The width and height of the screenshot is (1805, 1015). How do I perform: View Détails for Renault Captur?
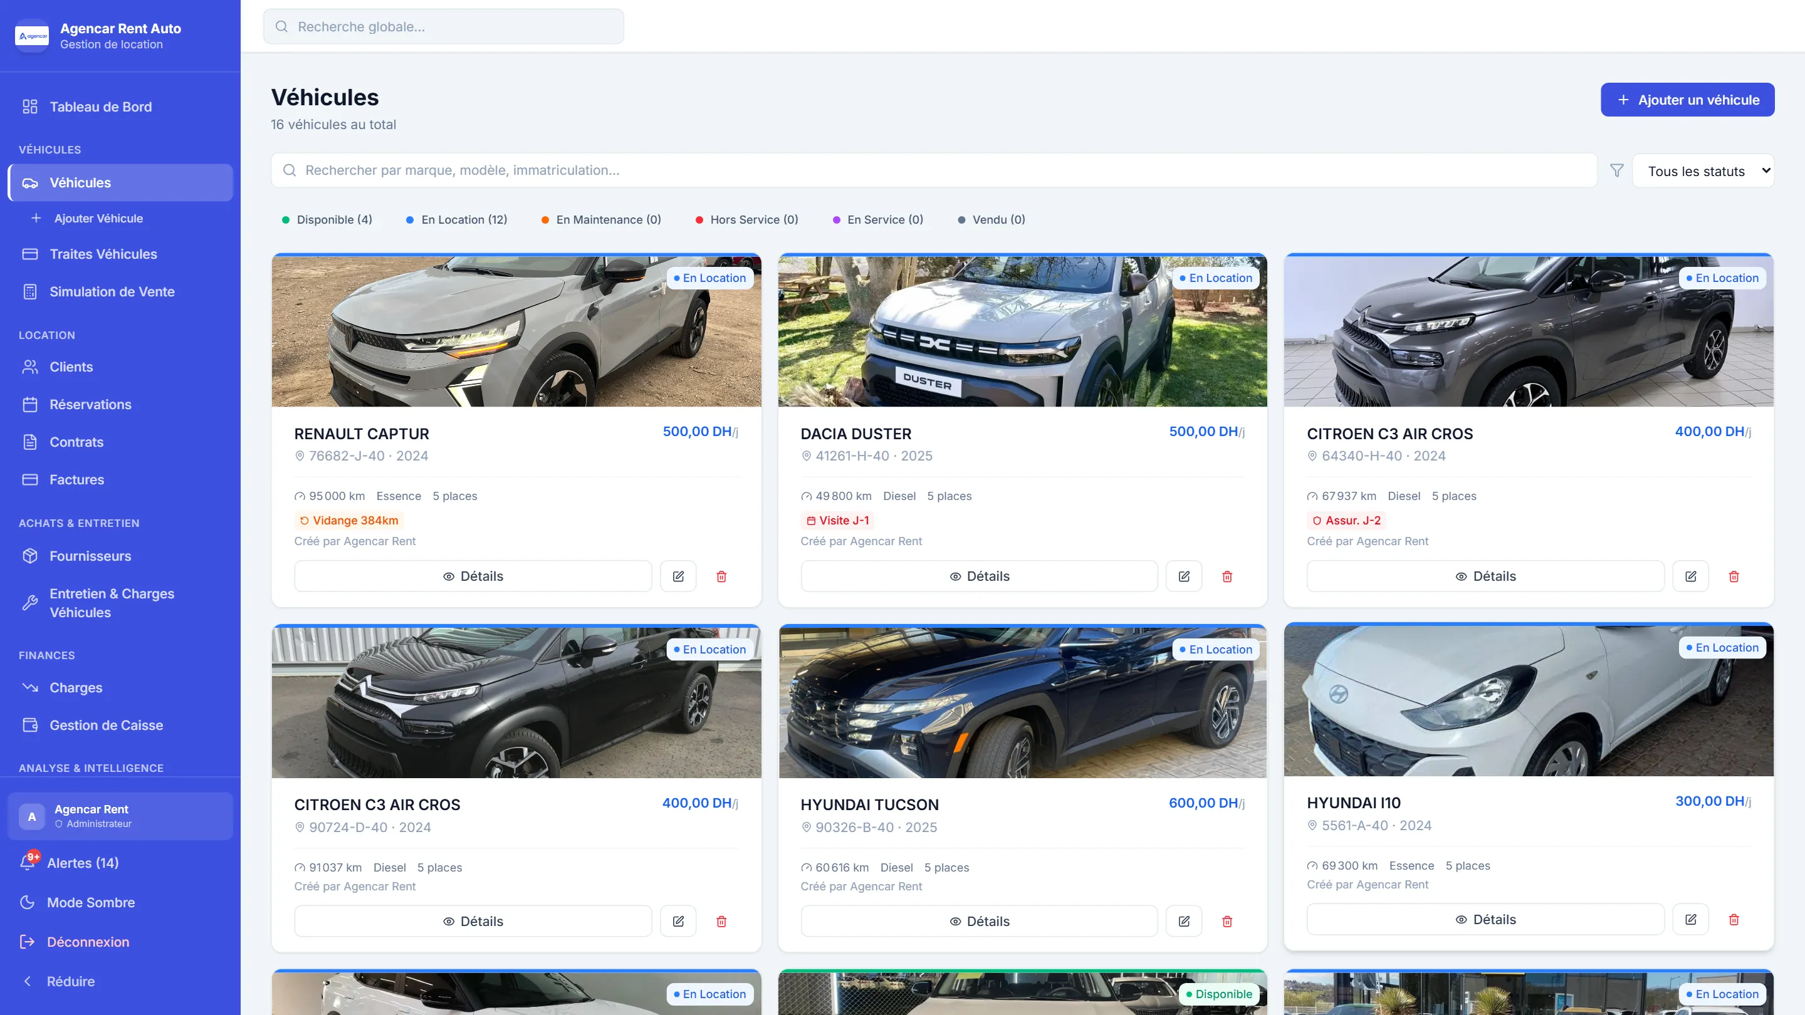[x=473, y=576]
